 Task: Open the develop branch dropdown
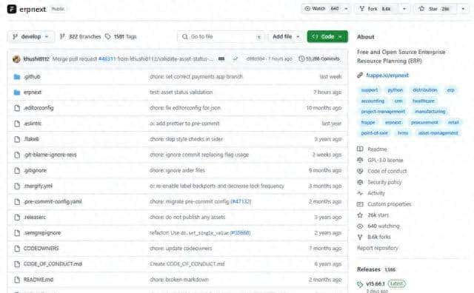(x=31, y=36)
